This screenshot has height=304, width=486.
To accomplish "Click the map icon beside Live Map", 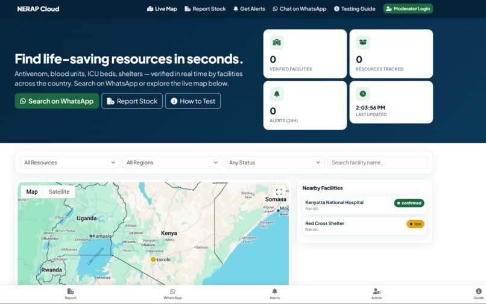I will pyautogui.click(x=150, y=8).
